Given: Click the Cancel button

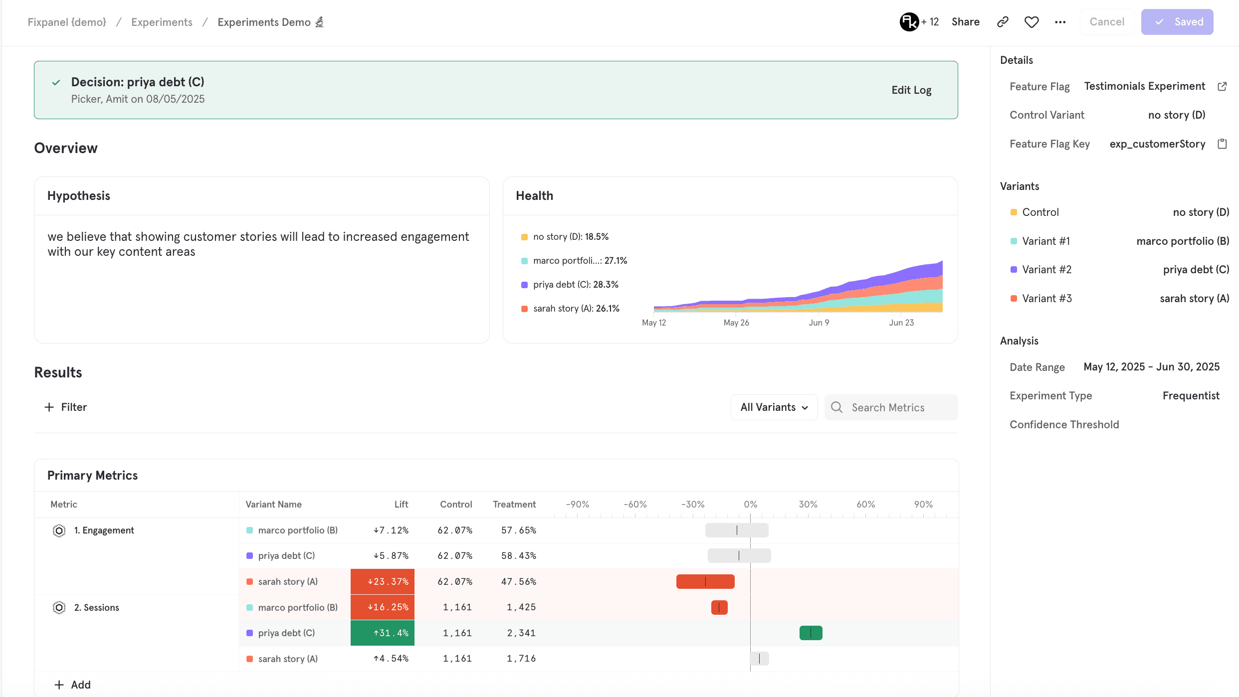Looking at the screenshot, I should (1107, 22).
